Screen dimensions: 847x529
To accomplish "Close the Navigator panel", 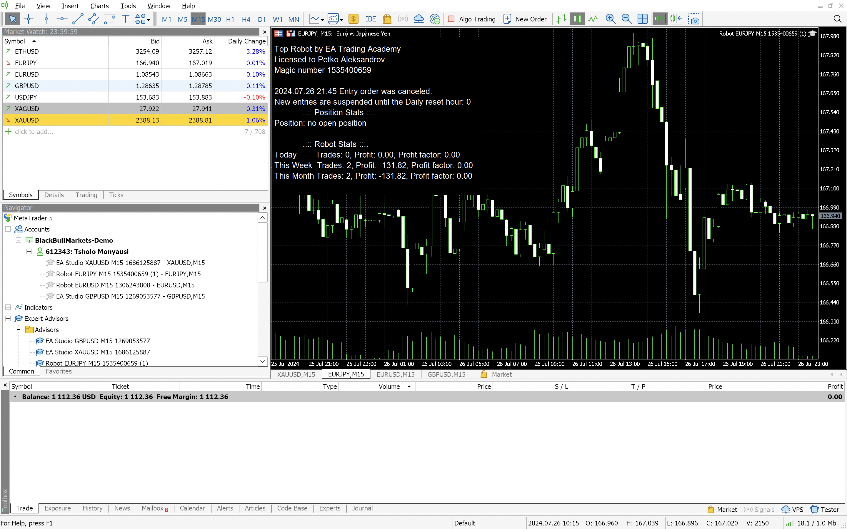I will point(265,208).
